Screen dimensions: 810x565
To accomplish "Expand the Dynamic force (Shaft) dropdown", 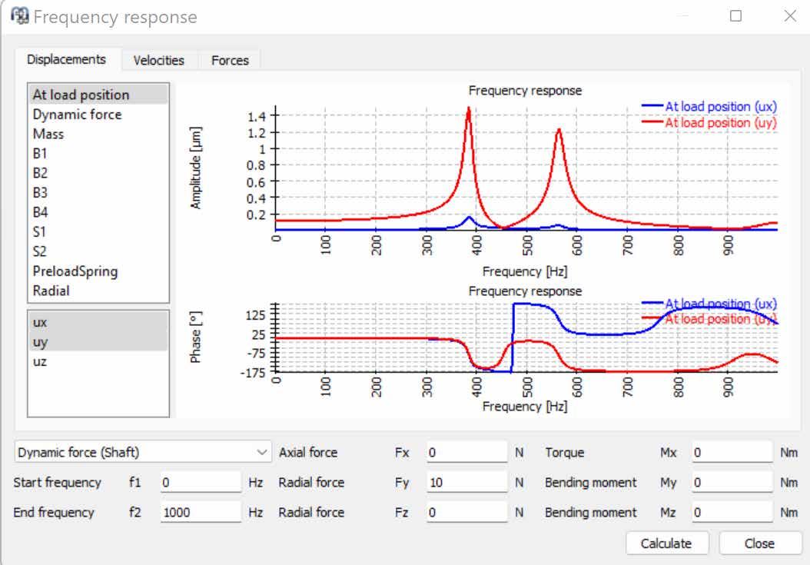I will [x=143, y=452].
